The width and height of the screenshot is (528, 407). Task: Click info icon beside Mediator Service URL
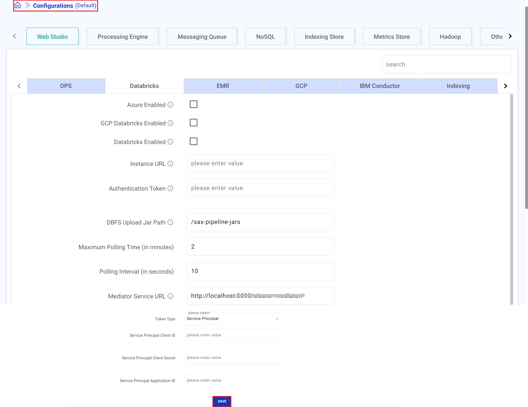click(170, 296)
